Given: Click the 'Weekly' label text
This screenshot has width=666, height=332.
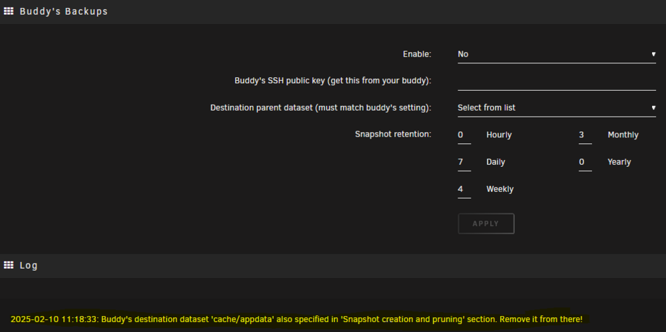Looking at the screenshot, I should 500,189.
